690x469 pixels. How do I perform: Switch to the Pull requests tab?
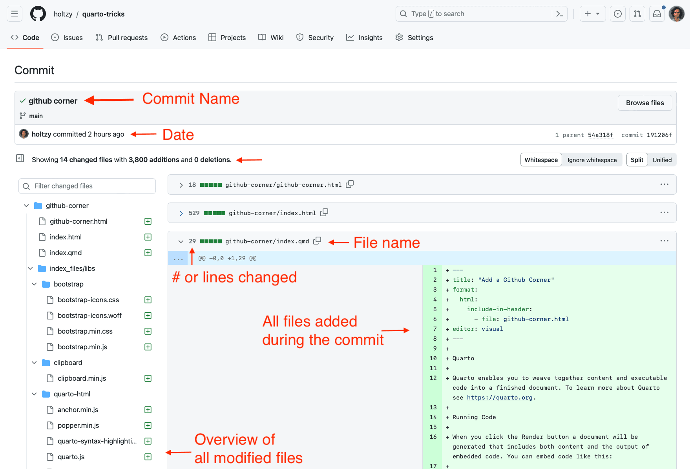[x=122, y=38]
